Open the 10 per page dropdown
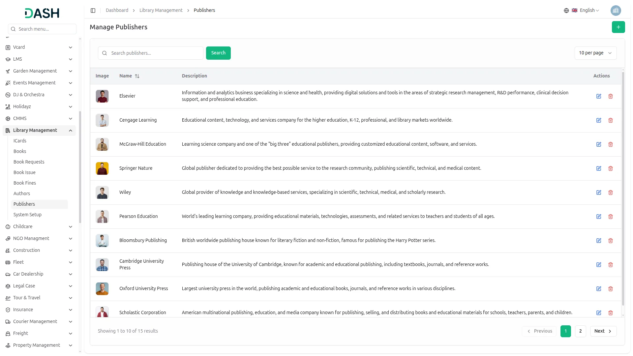This screenshot has height=356, width=633. [x=595, y=53]
